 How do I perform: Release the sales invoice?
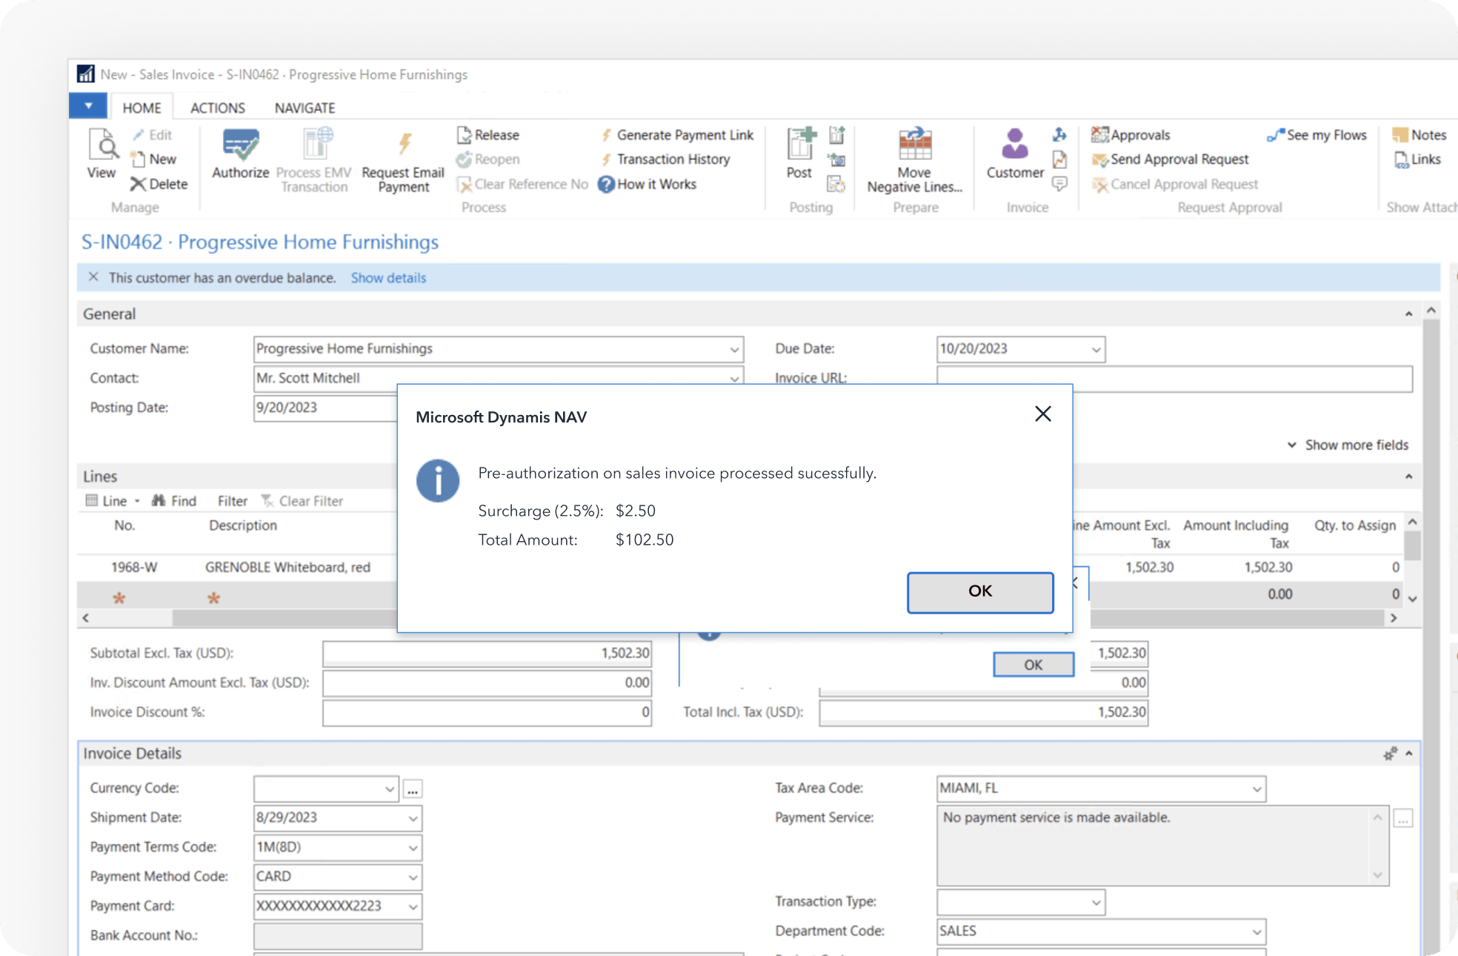(x=488, y=134)
